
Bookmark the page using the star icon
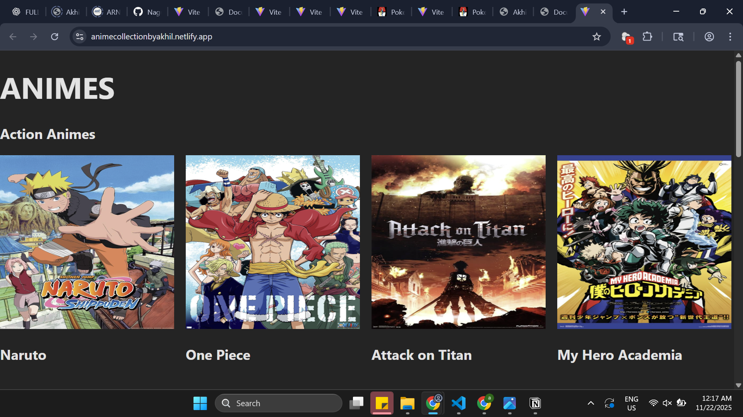597,37
